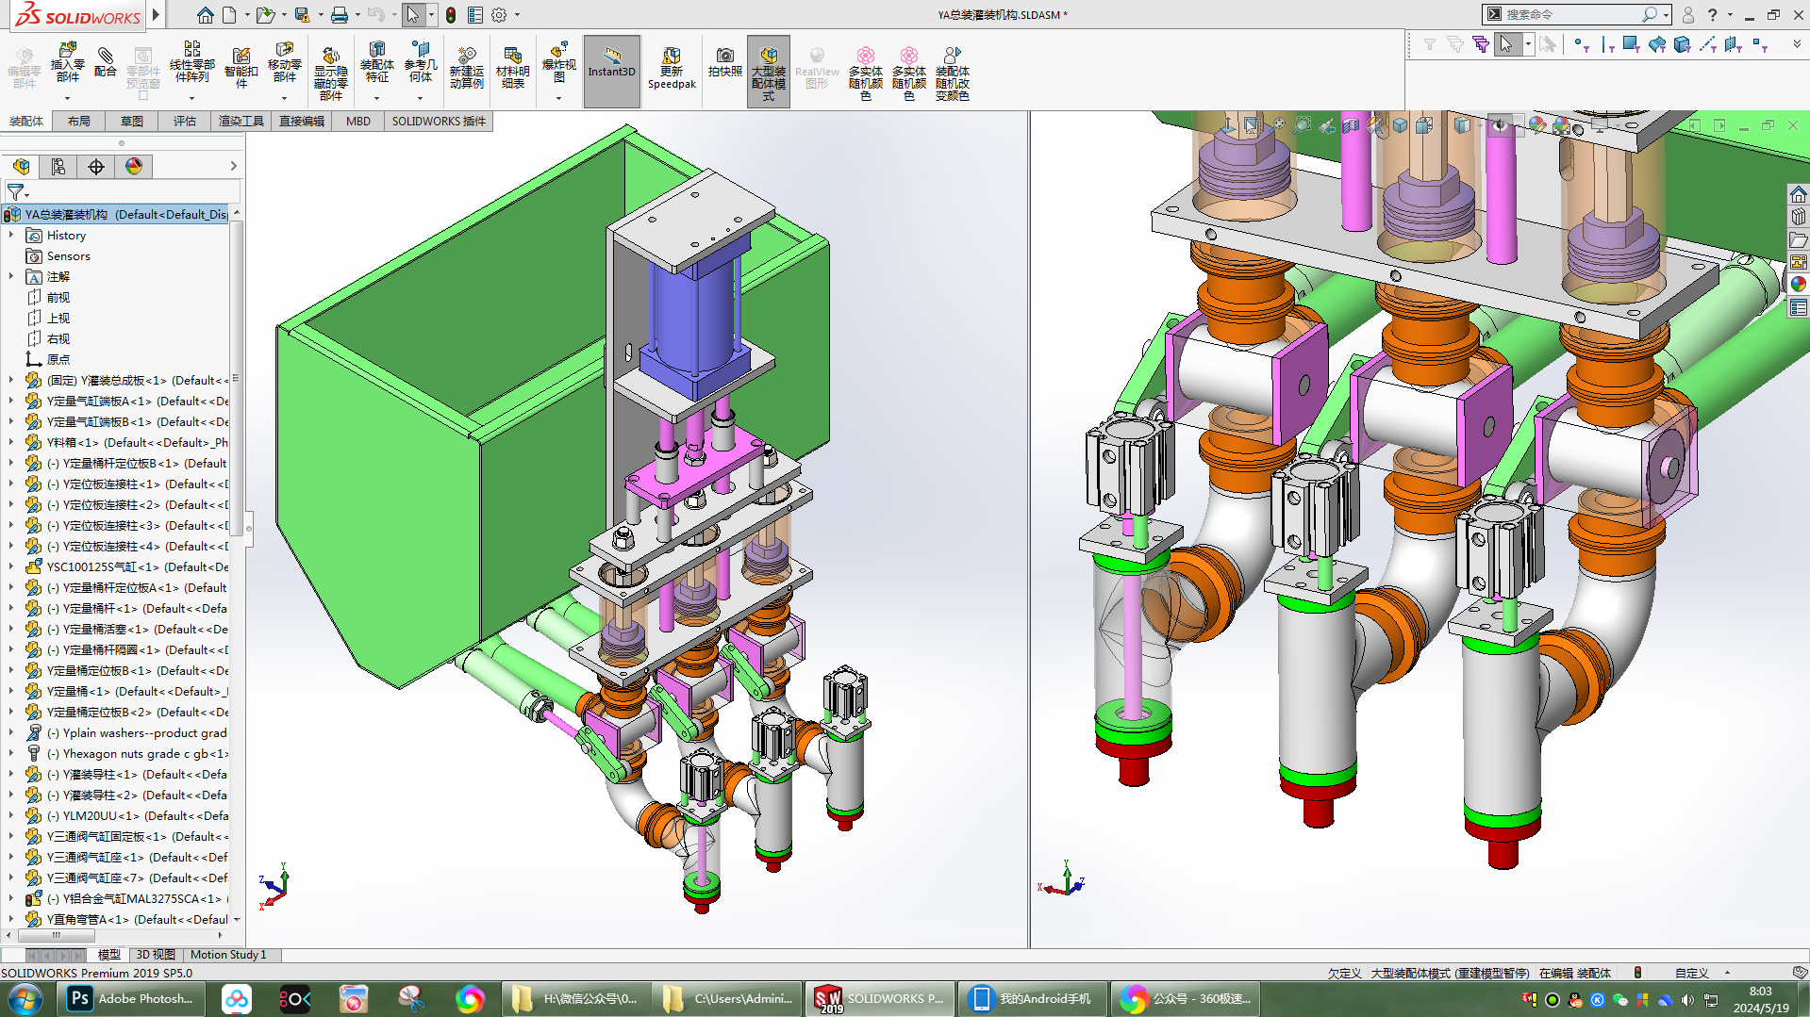Click the 材料明细表 (Bill of Materials) tool

click(512, 68)
